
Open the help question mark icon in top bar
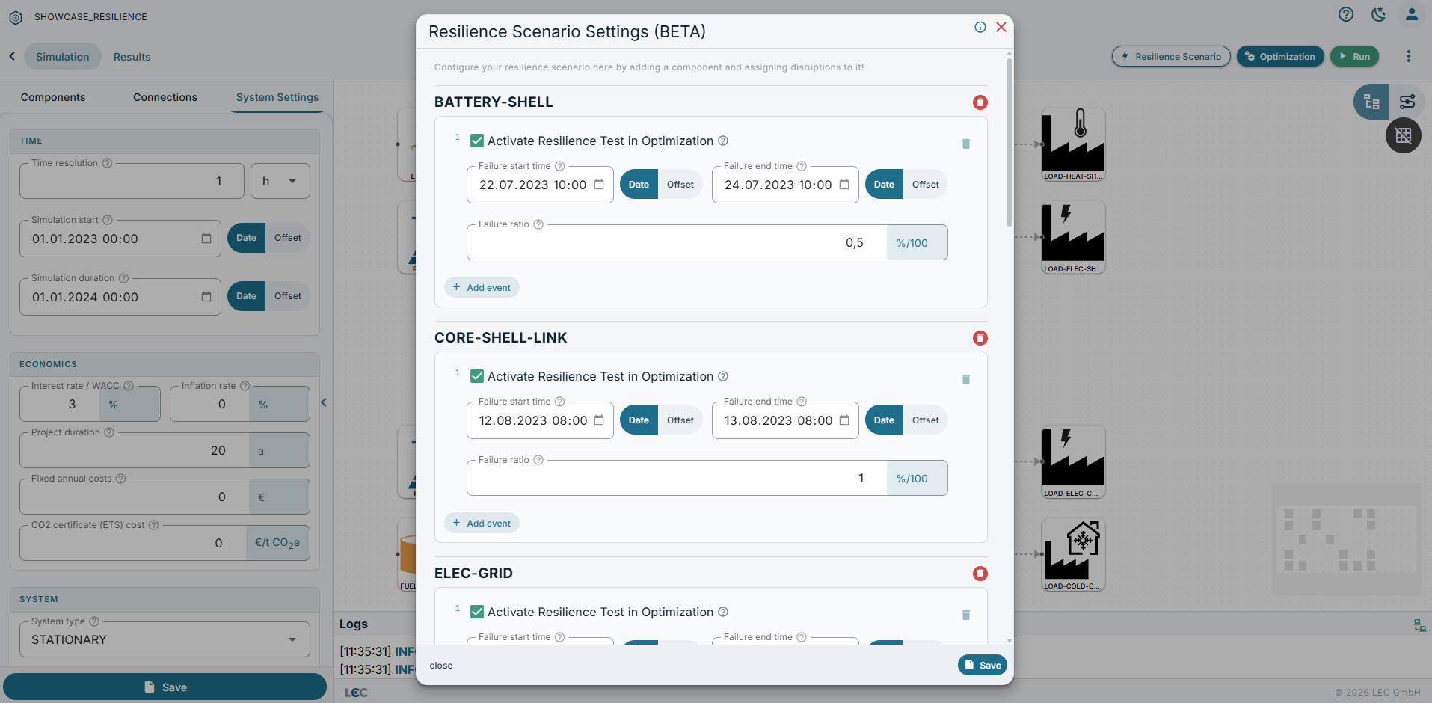tap(1346, 14)
